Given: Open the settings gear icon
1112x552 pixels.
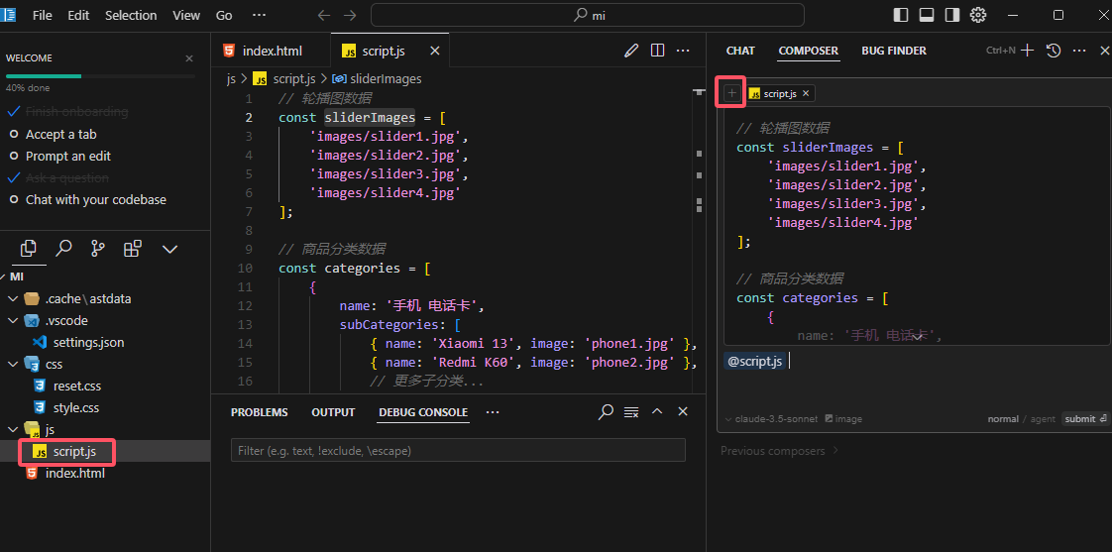Looking at the screenshot, I should click(978, 15).
